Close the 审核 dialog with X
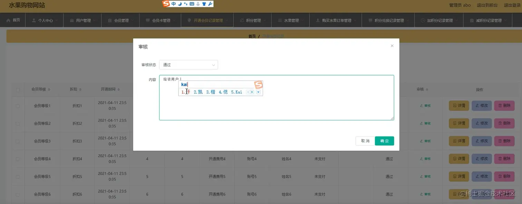This screenshot has width=522, height=204. (392, 46)
